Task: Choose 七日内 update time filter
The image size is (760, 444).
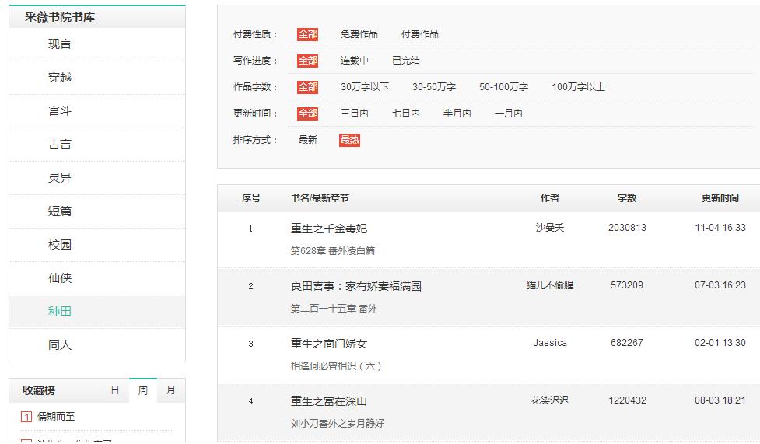Action: 405,114
